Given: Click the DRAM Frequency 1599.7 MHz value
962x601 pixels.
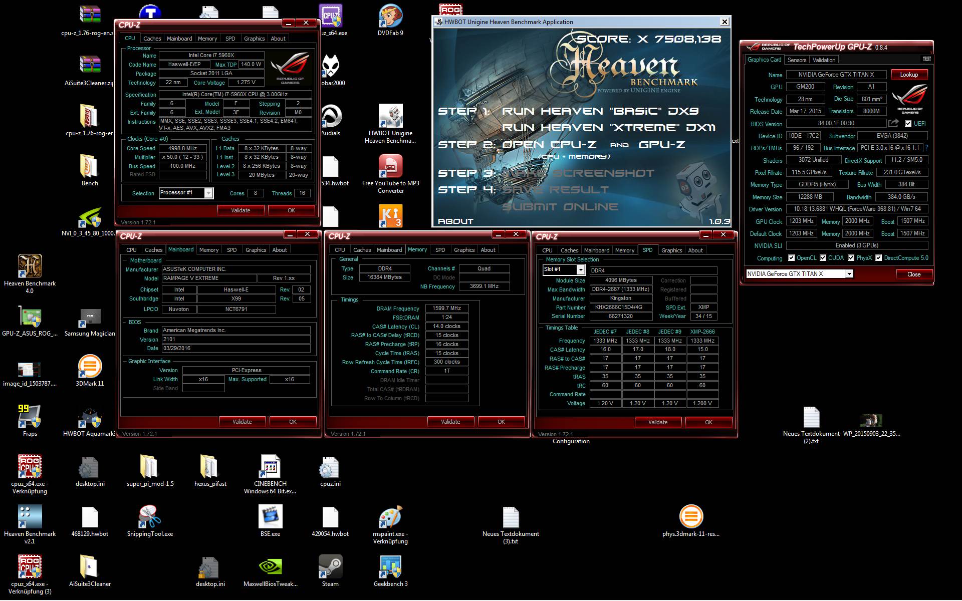Looking at the screenshot, I should [x=446, y=309].
